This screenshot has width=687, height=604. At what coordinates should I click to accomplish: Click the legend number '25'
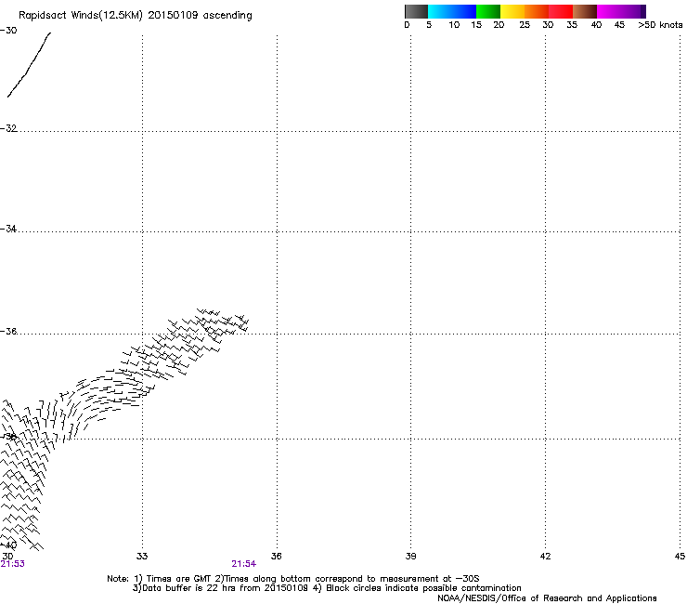(x=525, y=25)
